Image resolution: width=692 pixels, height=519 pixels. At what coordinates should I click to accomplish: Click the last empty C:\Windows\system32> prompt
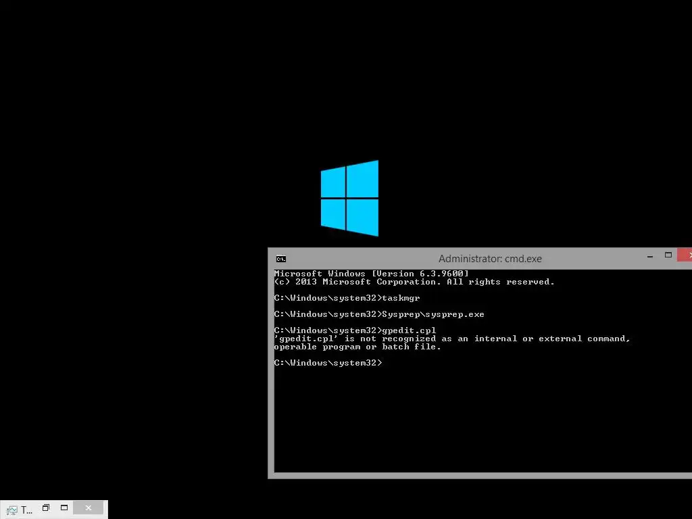coord(328,363)
